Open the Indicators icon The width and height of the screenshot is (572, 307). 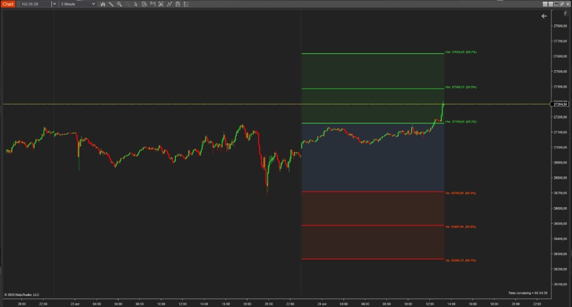pyautogui.click(x=169, y=4)
